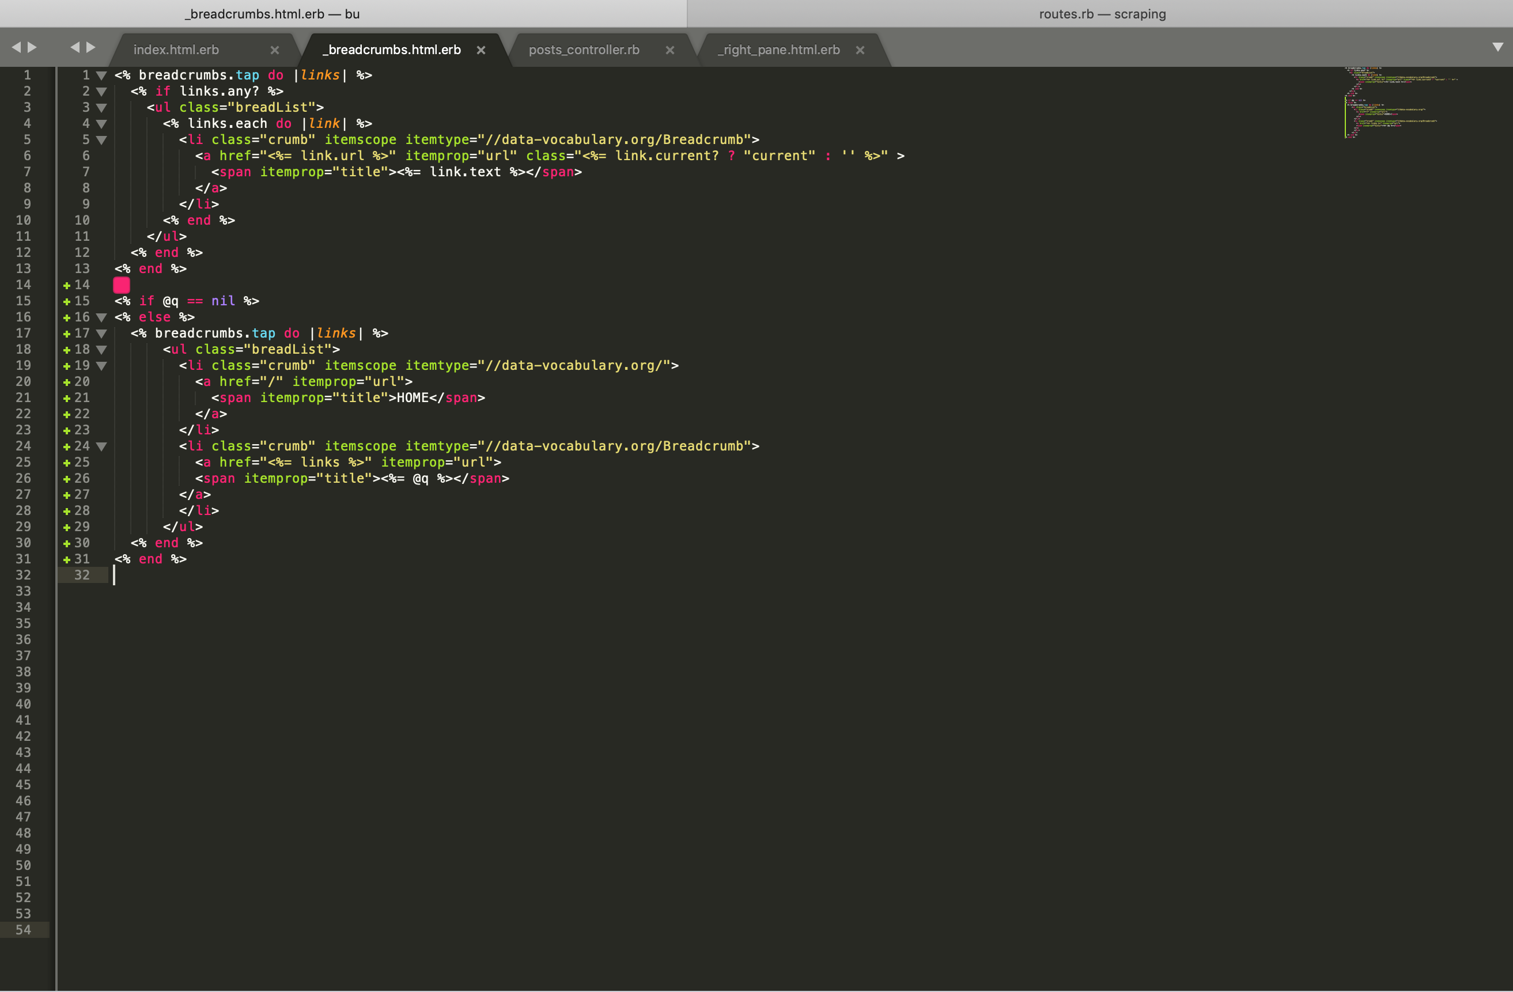The height and width of the screenshot is (992, 1513).
Task: Click the added-line marker beside line 15
Action: 67,302
